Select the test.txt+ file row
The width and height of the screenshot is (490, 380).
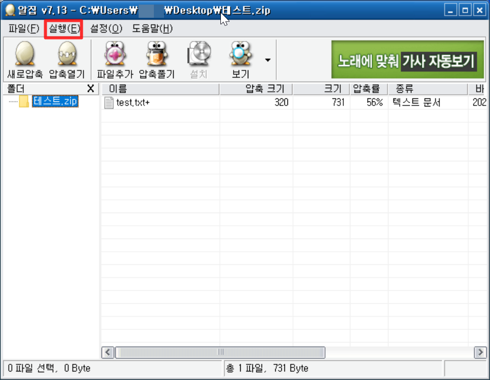pyautogui.click(x=294, y=102)
